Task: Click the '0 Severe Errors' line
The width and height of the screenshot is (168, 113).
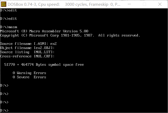Action: point(29,77)
